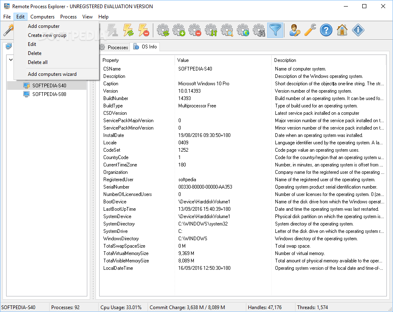Select the OS Info tab

click(x=145, y=47)
